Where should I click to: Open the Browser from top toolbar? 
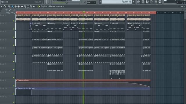point(151,2)
